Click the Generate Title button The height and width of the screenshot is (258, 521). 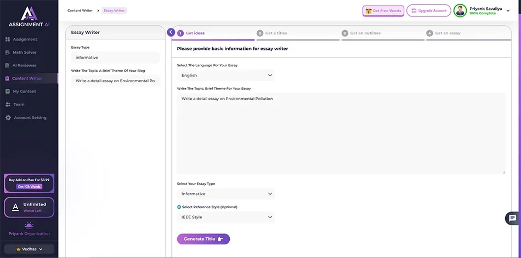pyautogui.click(x=203, y=239)
